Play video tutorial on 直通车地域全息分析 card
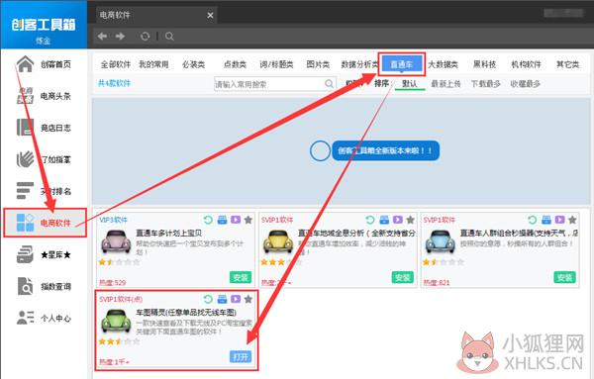Viewport: 594px width, 379px height. [x=398, y=220]
